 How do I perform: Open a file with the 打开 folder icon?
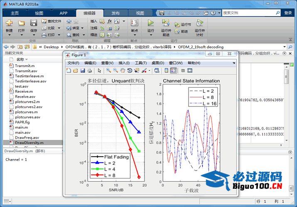tap(22, 23)
